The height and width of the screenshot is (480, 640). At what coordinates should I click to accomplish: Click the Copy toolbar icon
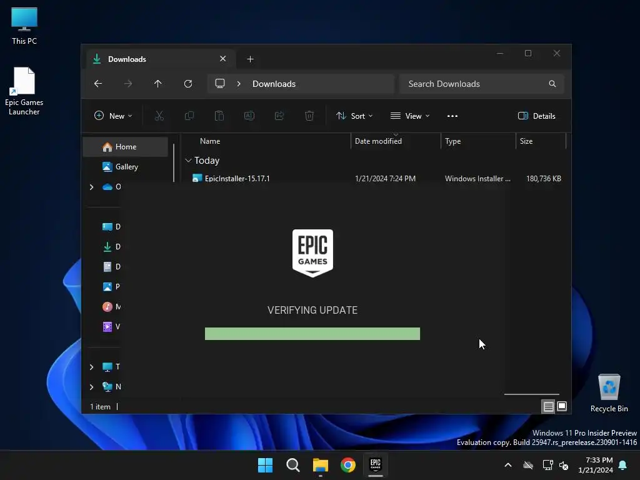click(x=189, y=116)
